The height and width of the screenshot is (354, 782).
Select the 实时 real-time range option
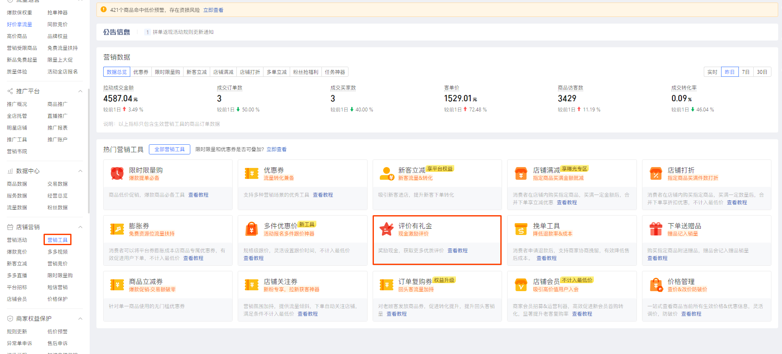pyautogui.click(x=712, y=72)
